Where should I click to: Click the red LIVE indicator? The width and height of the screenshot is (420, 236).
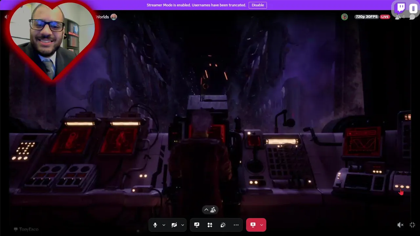pyautogui.click(x=385, y=17)
